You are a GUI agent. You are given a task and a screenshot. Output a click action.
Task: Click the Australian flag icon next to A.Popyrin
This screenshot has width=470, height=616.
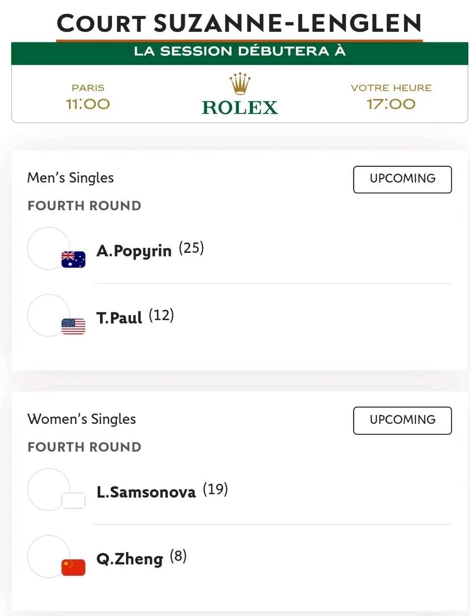73,259
